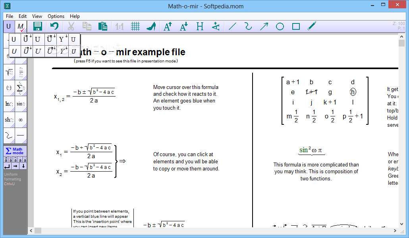Open the Edit menu
The image size is (409, 238).
click(x=22, y=16)
